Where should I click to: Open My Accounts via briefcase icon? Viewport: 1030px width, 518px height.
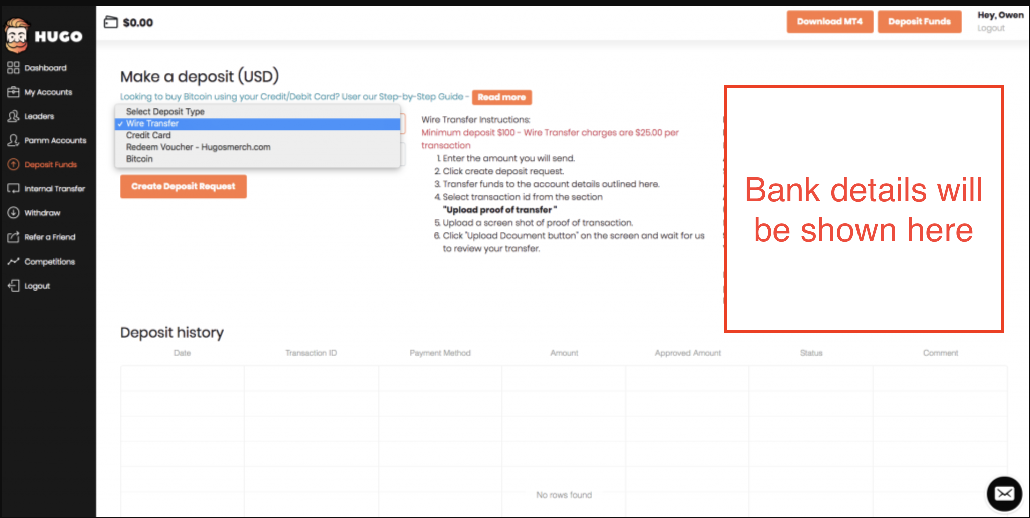13,92
